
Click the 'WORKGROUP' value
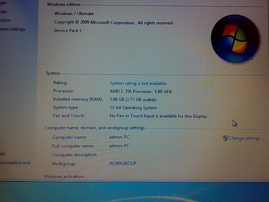tap(123, 163)
